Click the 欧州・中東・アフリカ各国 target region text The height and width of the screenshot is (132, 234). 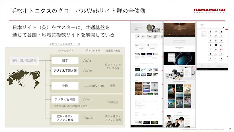click(x=113, y=118)
